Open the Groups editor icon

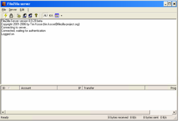30,16
